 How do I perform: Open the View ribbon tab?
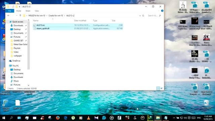[37, 11]
